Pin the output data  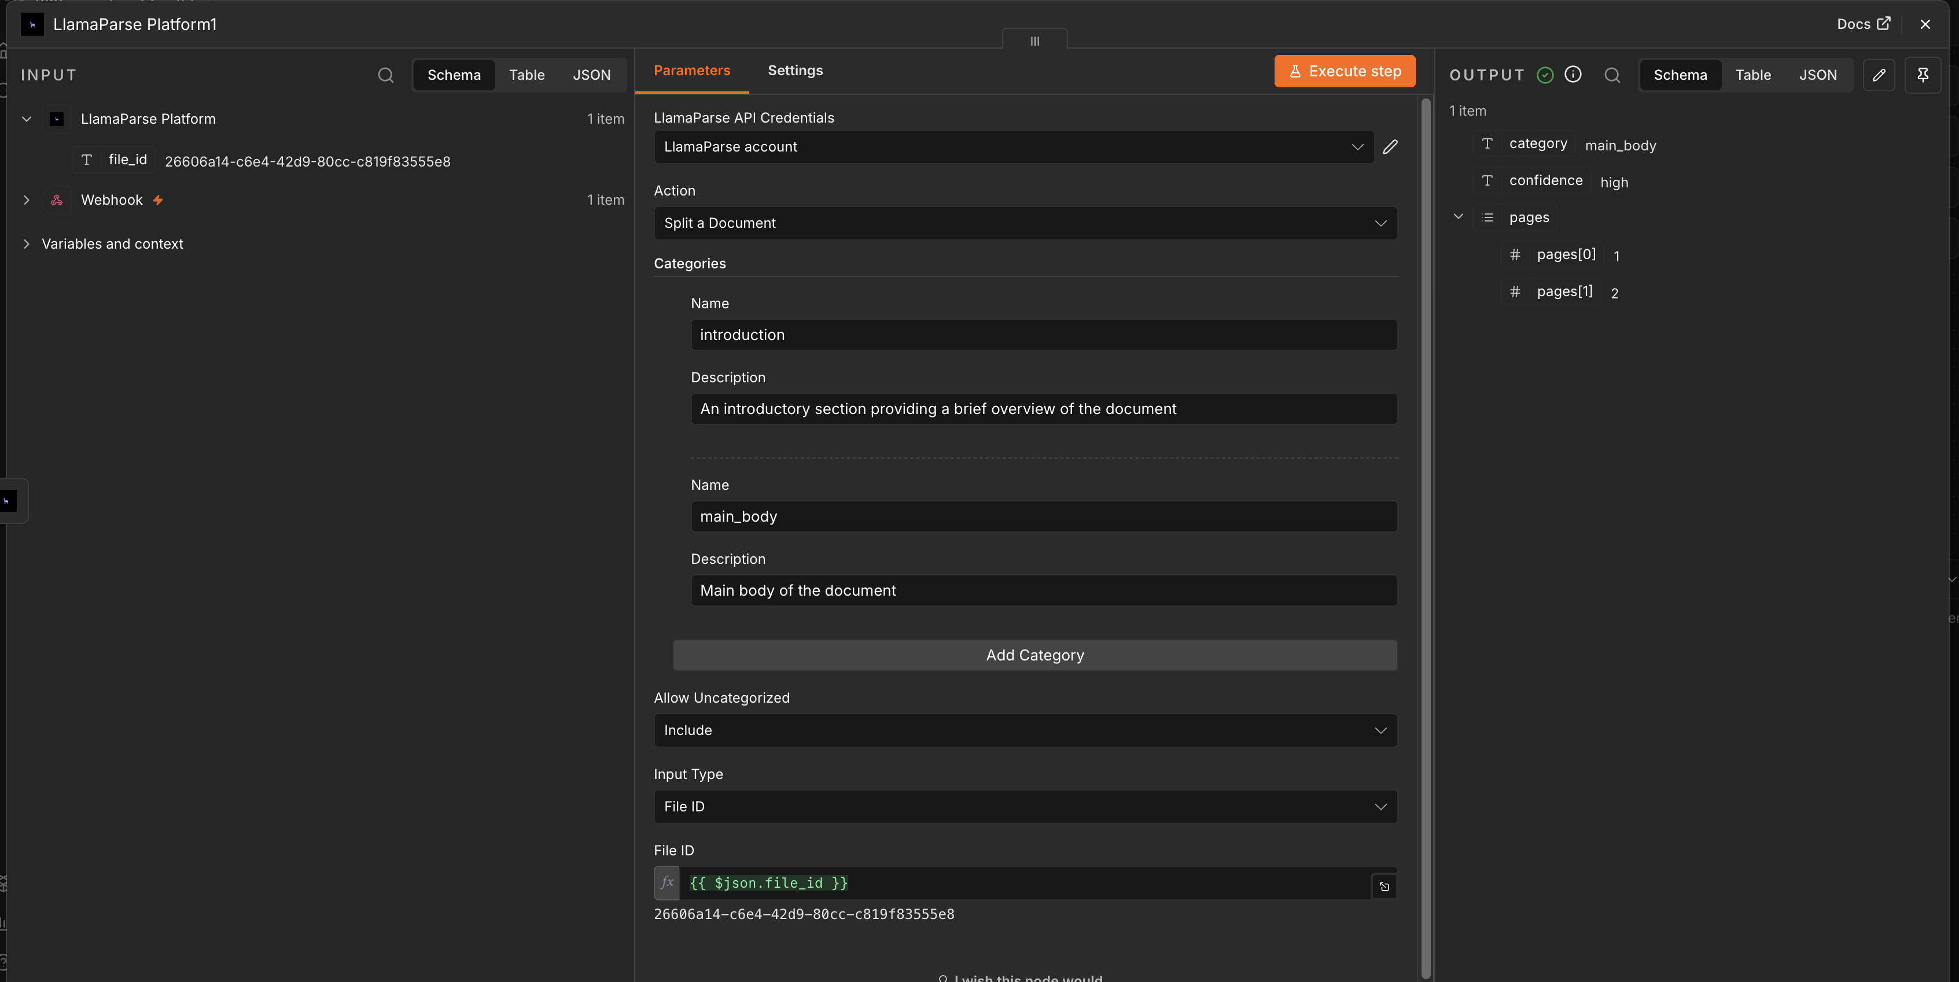[1923, 75]
